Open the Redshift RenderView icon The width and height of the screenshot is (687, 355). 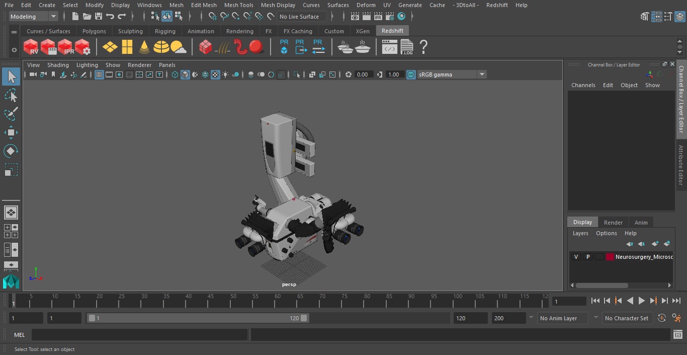click(x=31, y=47)
